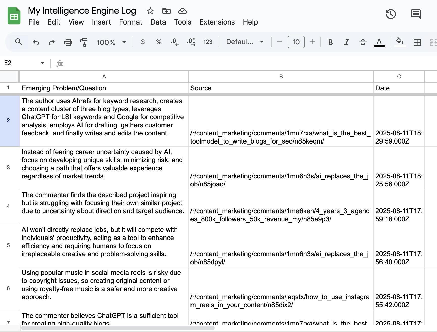Select row 3 header
The width and height of the screenshot is (437, 332).
(x=10, y=168)
